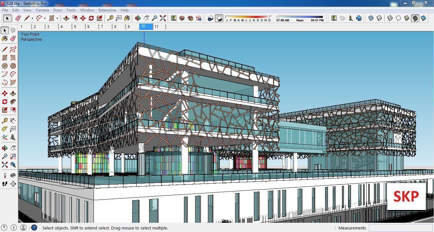Select the Zoom Window tool in left toolbar

[13, 156]
